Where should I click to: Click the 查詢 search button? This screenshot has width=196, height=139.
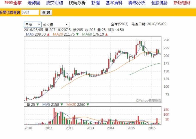coord(46,13)
